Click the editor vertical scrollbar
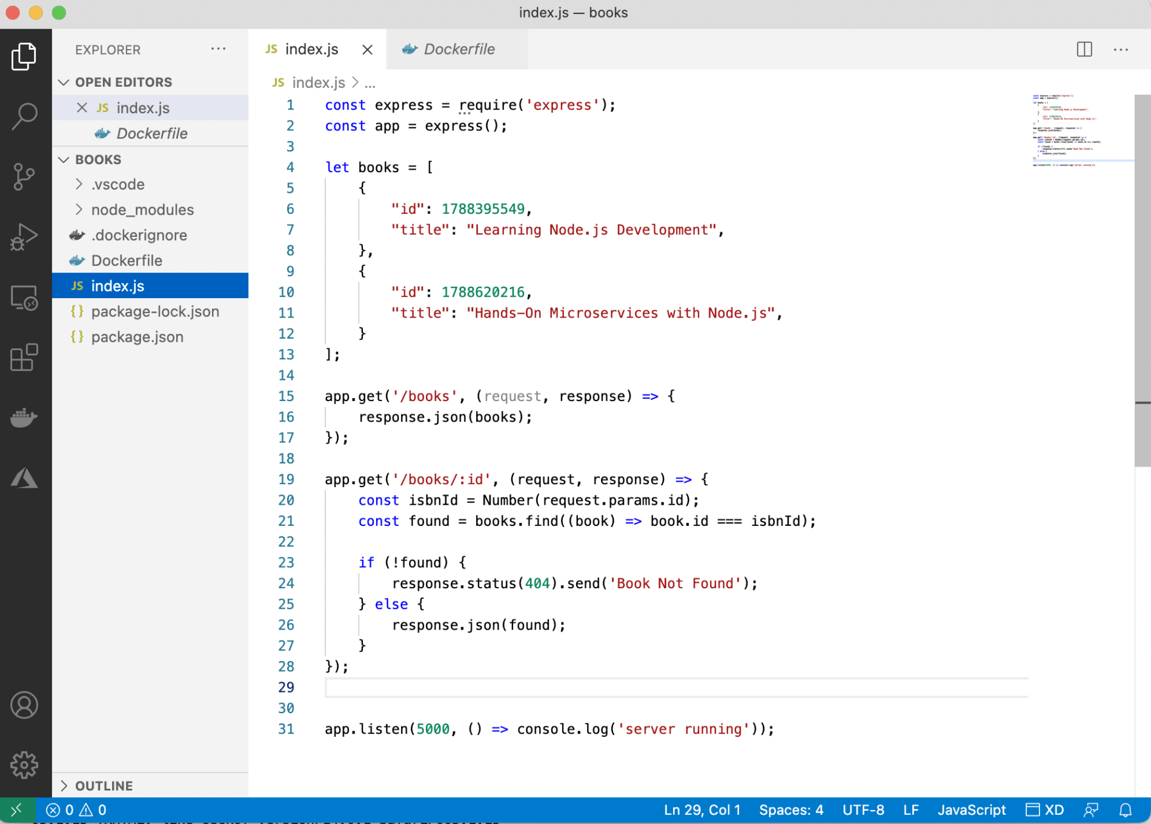Viewport: 1151px width, 824px height. 1143,279
